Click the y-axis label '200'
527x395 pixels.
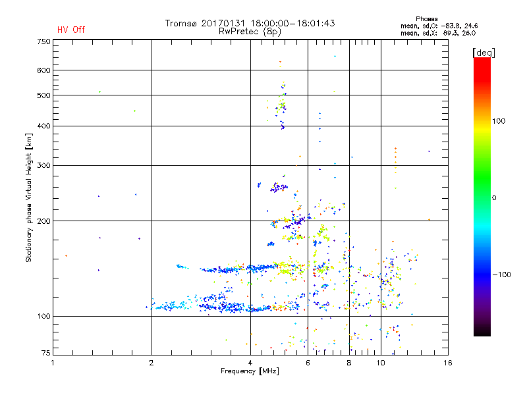point(43,221)
